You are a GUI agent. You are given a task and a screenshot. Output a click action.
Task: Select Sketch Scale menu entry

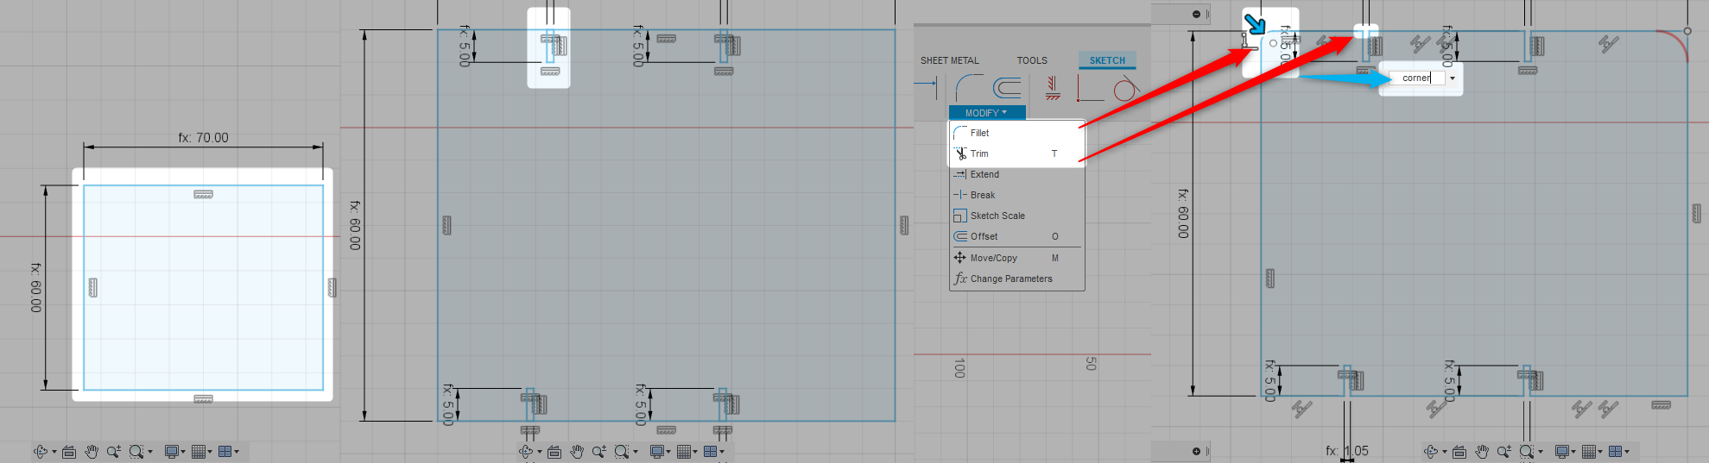pos(1016,216)
